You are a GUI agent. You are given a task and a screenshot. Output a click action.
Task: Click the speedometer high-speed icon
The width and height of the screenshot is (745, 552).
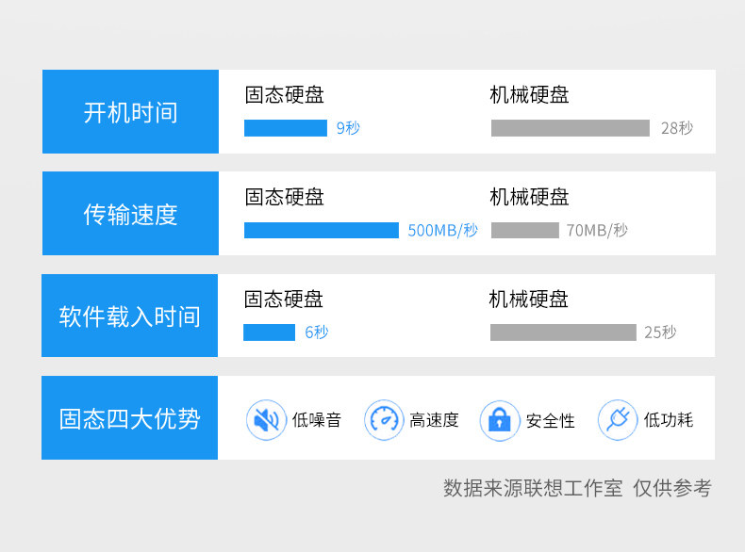click(384, 420)
